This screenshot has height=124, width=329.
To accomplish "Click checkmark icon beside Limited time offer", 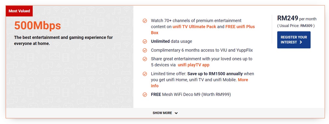I will 145,74.
